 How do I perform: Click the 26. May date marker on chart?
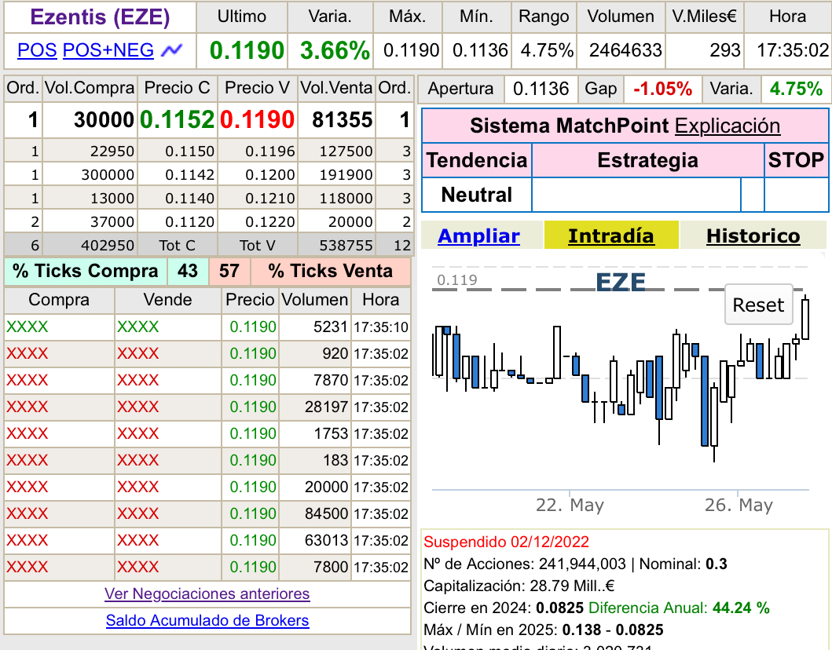(739, 505)
